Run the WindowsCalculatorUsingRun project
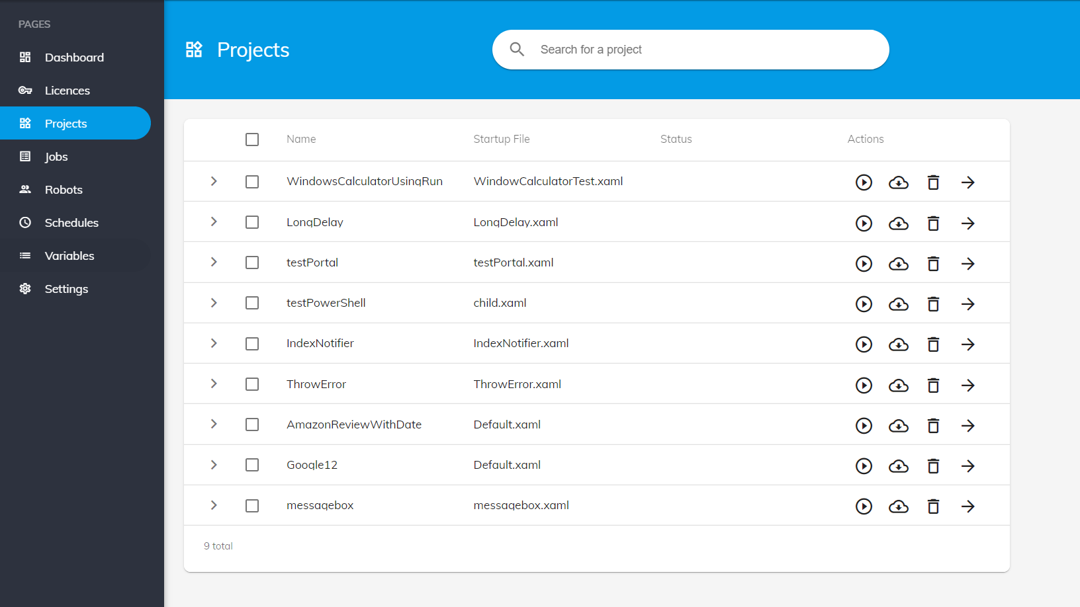Screen dimensions: 1080x607 864,182
